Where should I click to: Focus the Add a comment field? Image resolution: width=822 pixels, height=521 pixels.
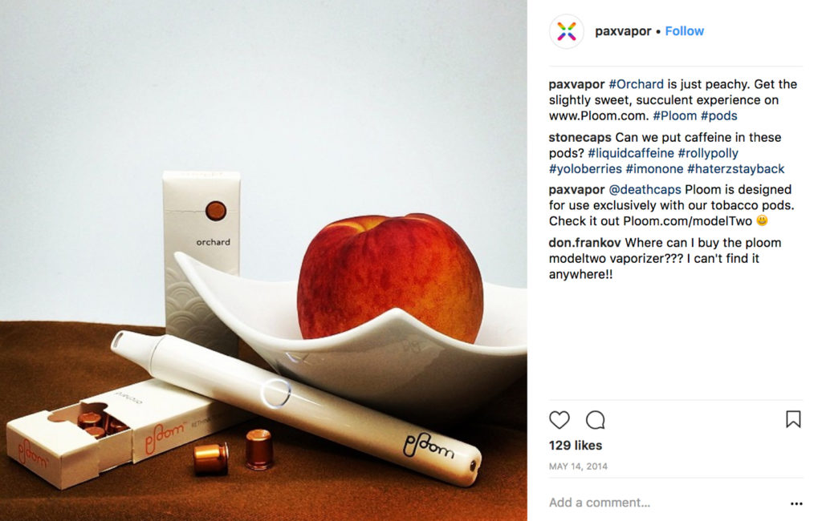pos(665,503)
